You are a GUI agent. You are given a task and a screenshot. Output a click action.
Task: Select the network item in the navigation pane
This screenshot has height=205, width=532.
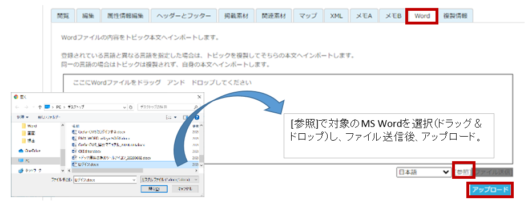(30, 170)
